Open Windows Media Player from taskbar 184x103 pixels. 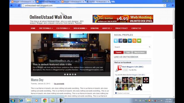click(37, 100)
